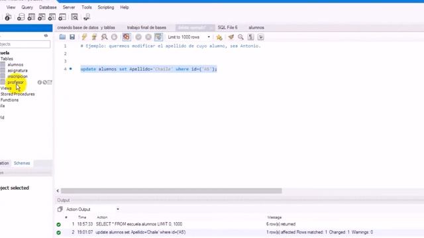Refresh the schemas list in navigator
The width and height of the screenshot is (424, 238).
click(46, 36)
